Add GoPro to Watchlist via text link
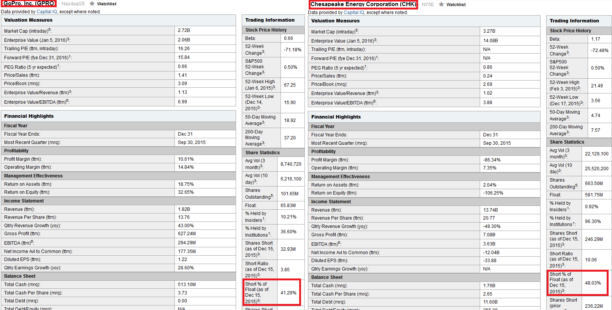The width and height of the screenshot is (612, 310). pos(106,4)
